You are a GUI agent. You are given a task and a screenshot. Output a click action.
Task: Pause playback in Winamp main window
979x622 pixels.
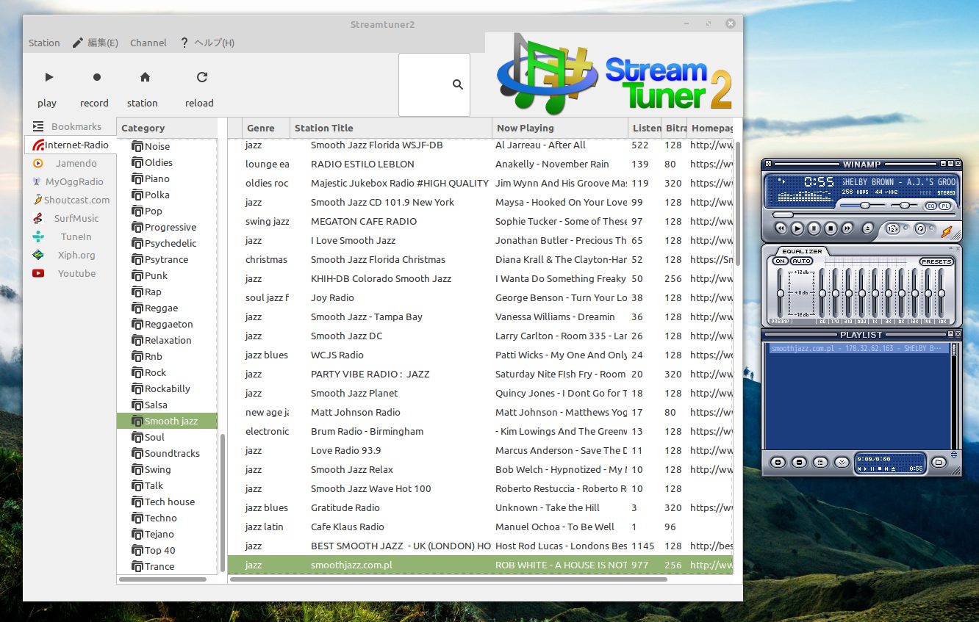pos(814,228)
